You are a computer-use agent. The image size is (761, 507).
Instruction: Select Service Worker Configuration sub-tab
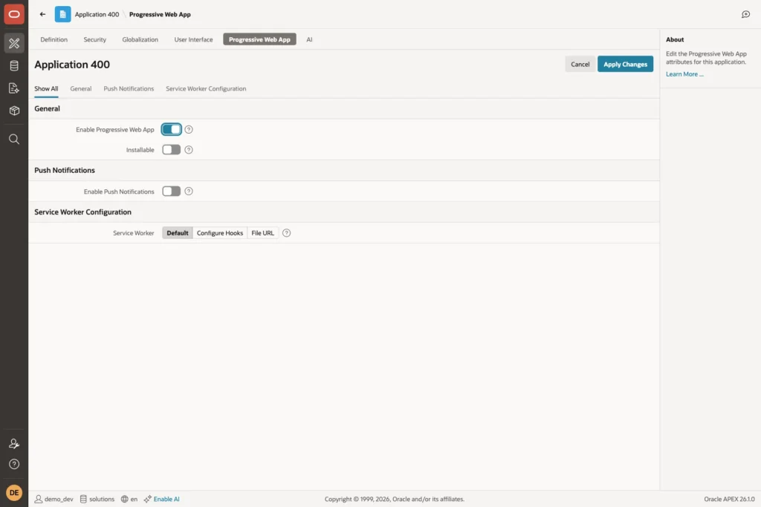(x=206, y=88)
